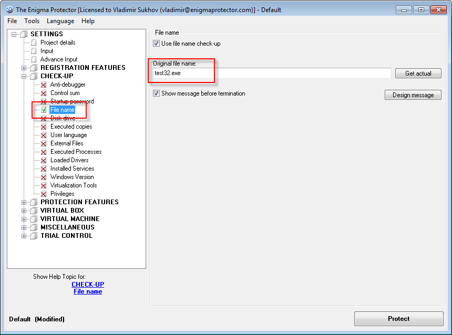452x335 pixels.
Task: Select Input in the settings tree
Action: [47, 51]
